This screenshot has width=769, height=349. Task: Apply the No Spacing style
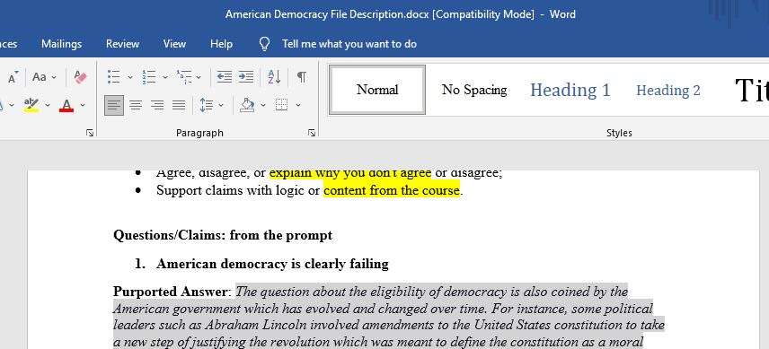pos(474,90)
